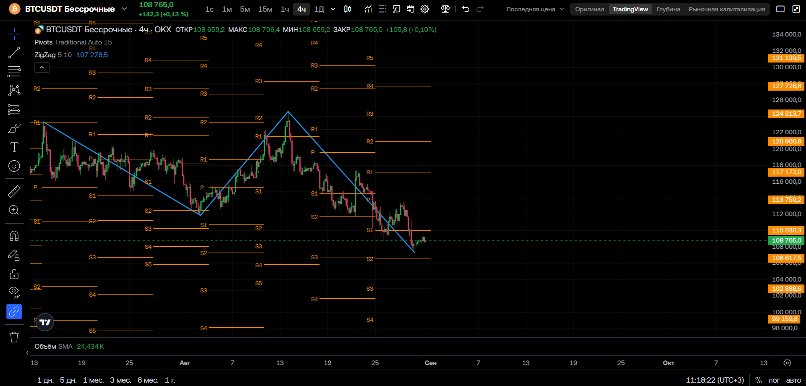Click the calendar refresh icon
Viewport: 806px width, 386px height.
tap(411, 9)
